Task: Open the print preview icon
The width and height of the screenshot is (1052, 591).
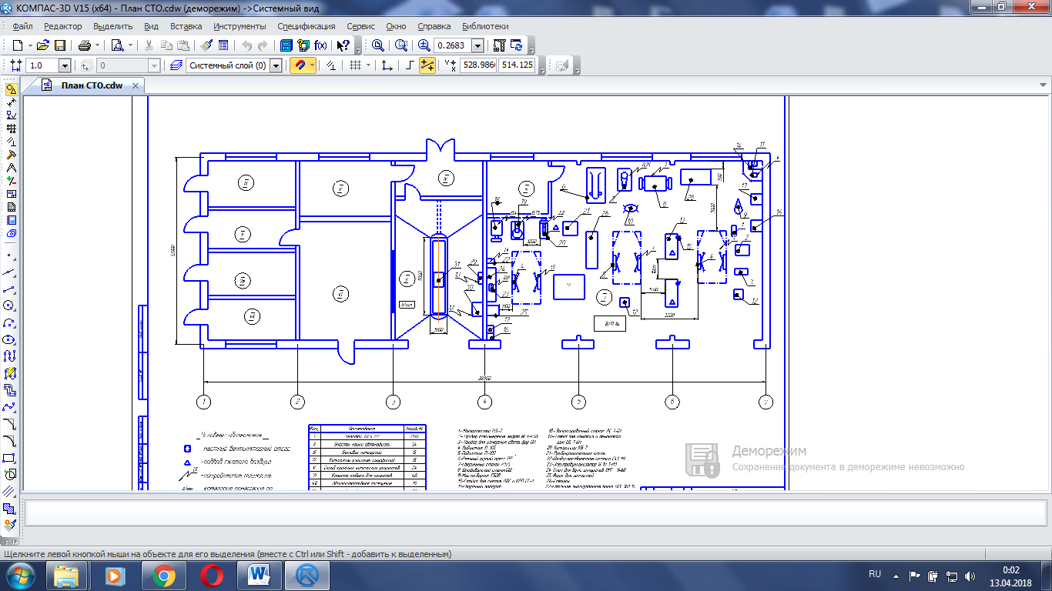Action: point(117,45)
